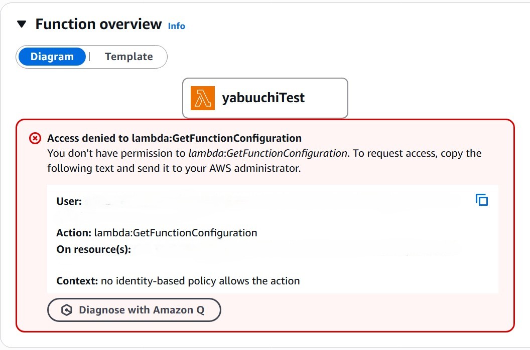Click the Function overview heading text
Viewport: 530px width, 350px height.
pos(98,24)
